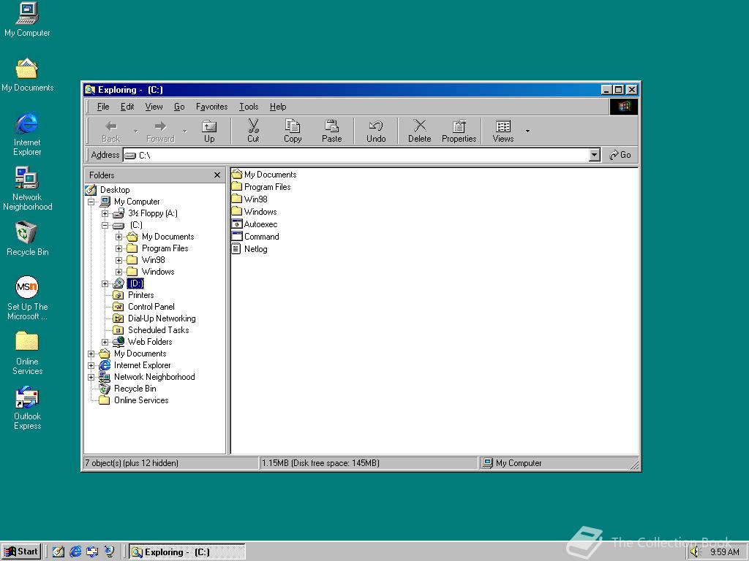749x561 pixels.
Task: Click the Back toolbar button
Action: pyautogui.click(x=111, y=131)
